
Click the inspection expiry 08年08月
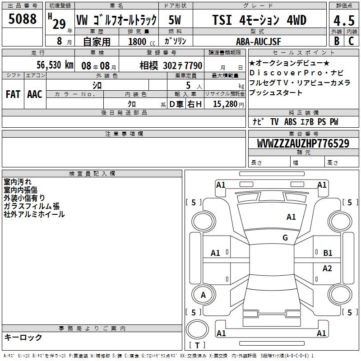click(99, 66)
